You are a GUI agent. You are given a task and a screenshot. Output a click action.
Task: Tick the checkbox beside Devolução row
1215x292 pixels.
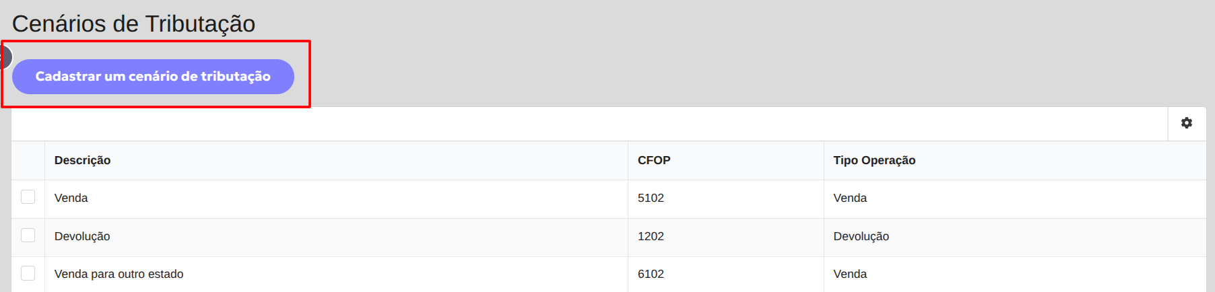[x=28, y=235]
